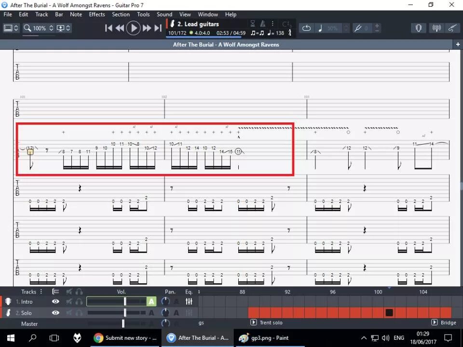Screen dimensions: 463x347
Task: Click the '2. Lead guitars' track name
Action: pos(198,24)
